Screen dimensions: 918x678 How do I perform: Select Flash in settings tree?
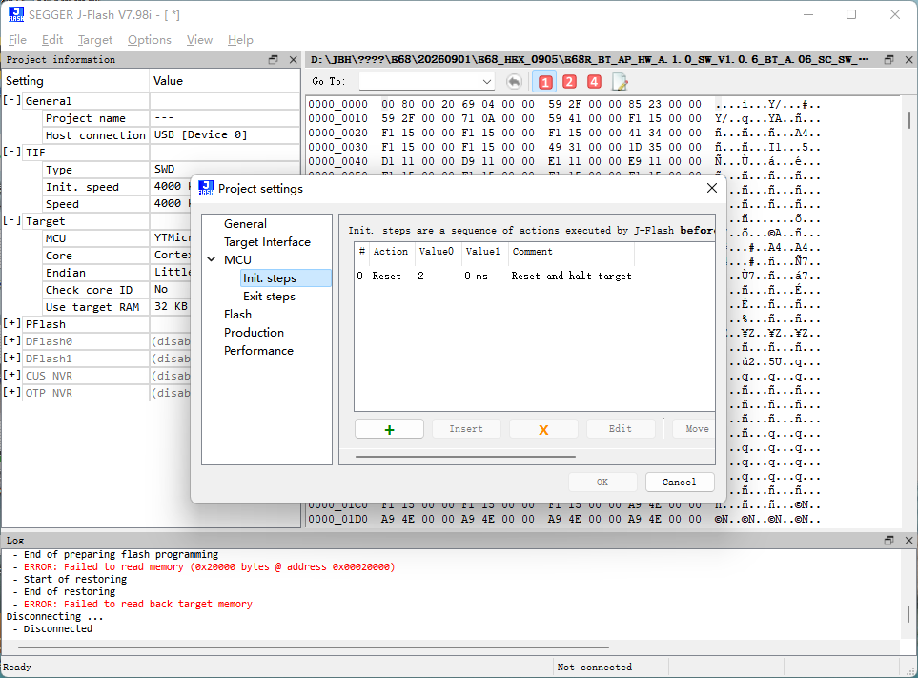pos(237,315)
